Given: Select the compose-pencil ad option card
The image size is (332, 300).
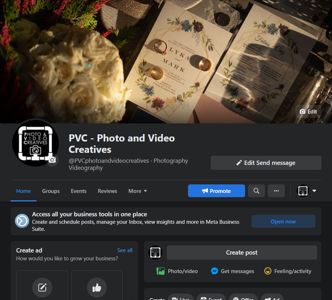Looking at the screenshot, I should point(42,285).
